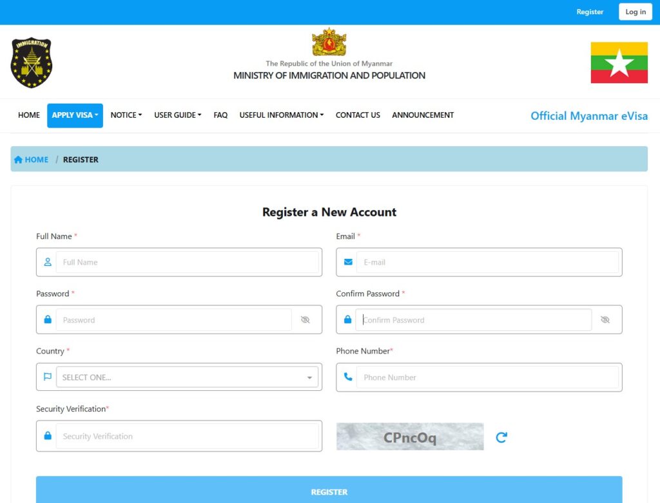Click the phone icon beside Phone Number

pyautogui.click(x=348, y=377)
